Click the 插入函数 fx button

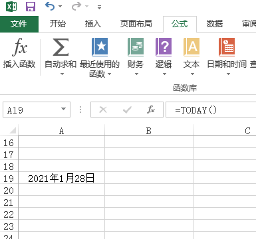19,53
